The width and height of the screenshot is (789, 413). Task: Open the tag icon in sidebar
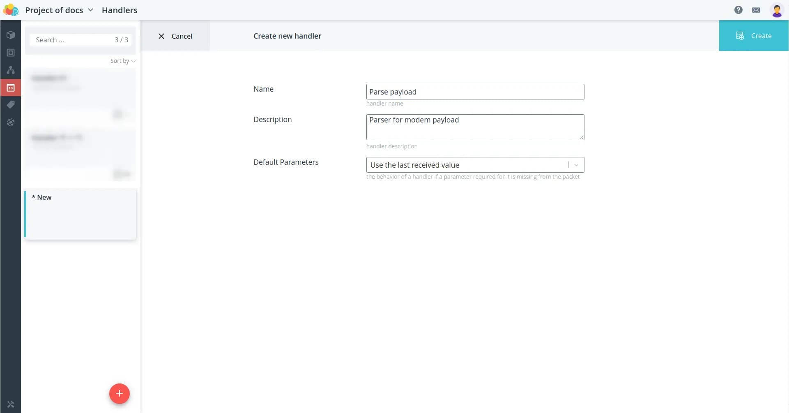click(11, 105)
